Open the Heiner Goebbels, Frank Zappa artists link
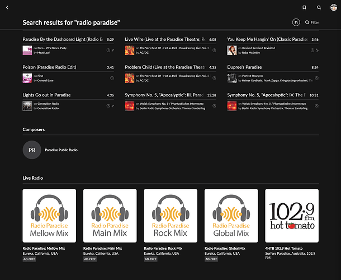This screenshot has height=280, width=341. 277,81
